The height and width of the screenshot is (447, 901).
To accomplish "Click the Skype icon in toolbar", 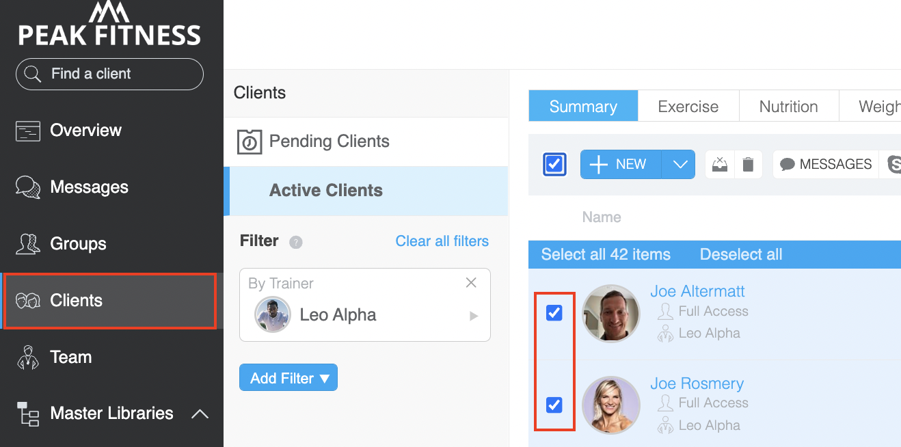I will pos(893,165).
